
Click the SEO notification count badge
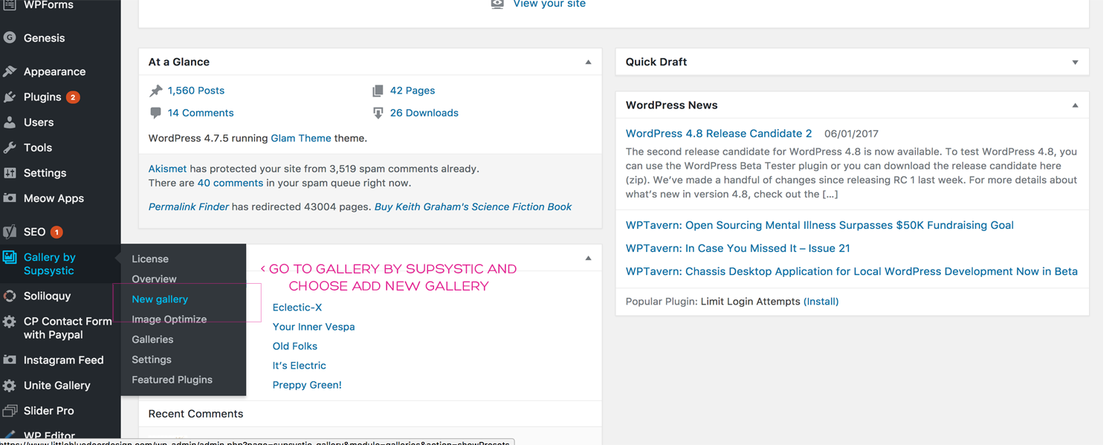pyautogui.click(x=56, y=232)
